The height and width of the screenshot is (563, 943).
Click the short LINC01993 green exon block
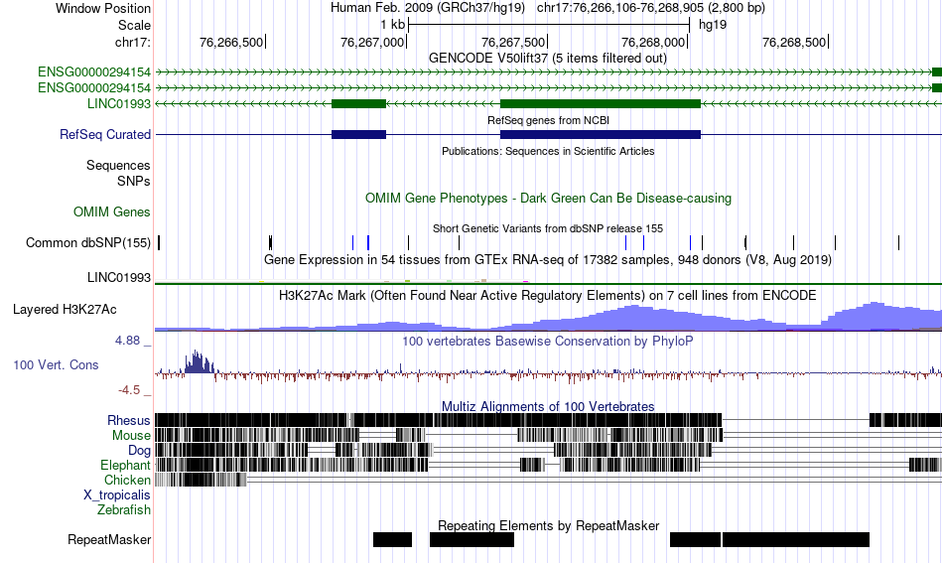358,103
